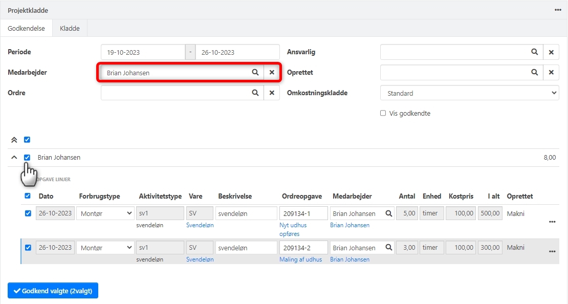Click search icon in Medarbejder field
The height and width of the screenshot is (304, 568).
click(255, 73)
